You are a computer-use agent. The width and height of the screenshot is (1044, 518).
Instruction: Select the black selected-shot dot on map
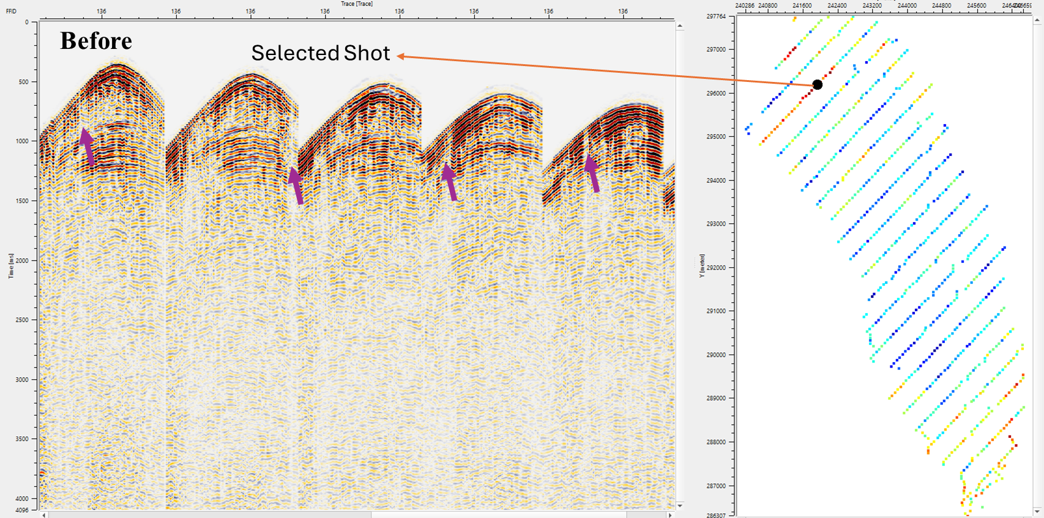coord(818,84)
